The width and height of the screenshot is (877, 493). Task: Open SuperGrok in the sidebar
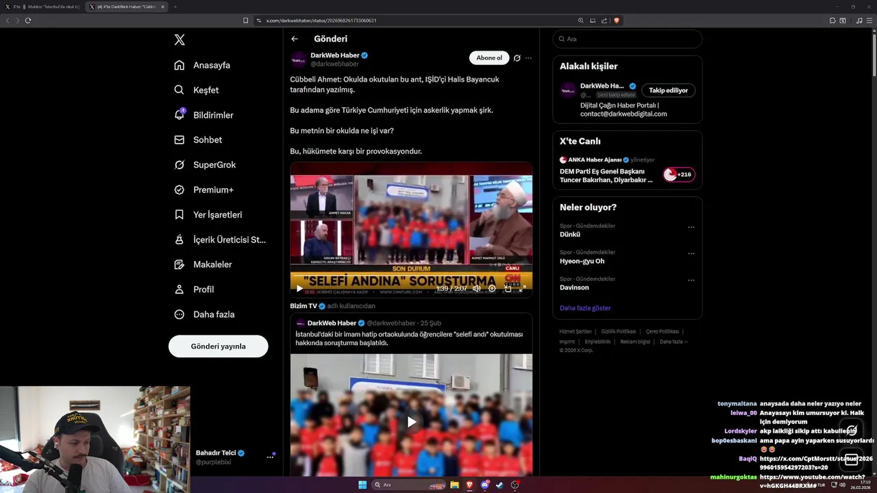tap(205, 164)
